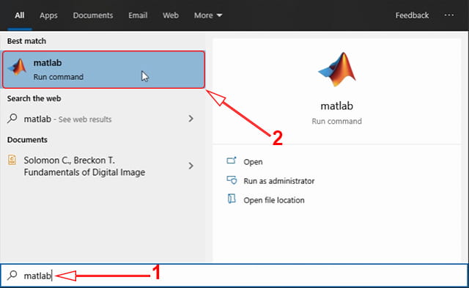469x288 pixels.
Task: Click the Open file location folder icon
Action: [x=232, y=199]
